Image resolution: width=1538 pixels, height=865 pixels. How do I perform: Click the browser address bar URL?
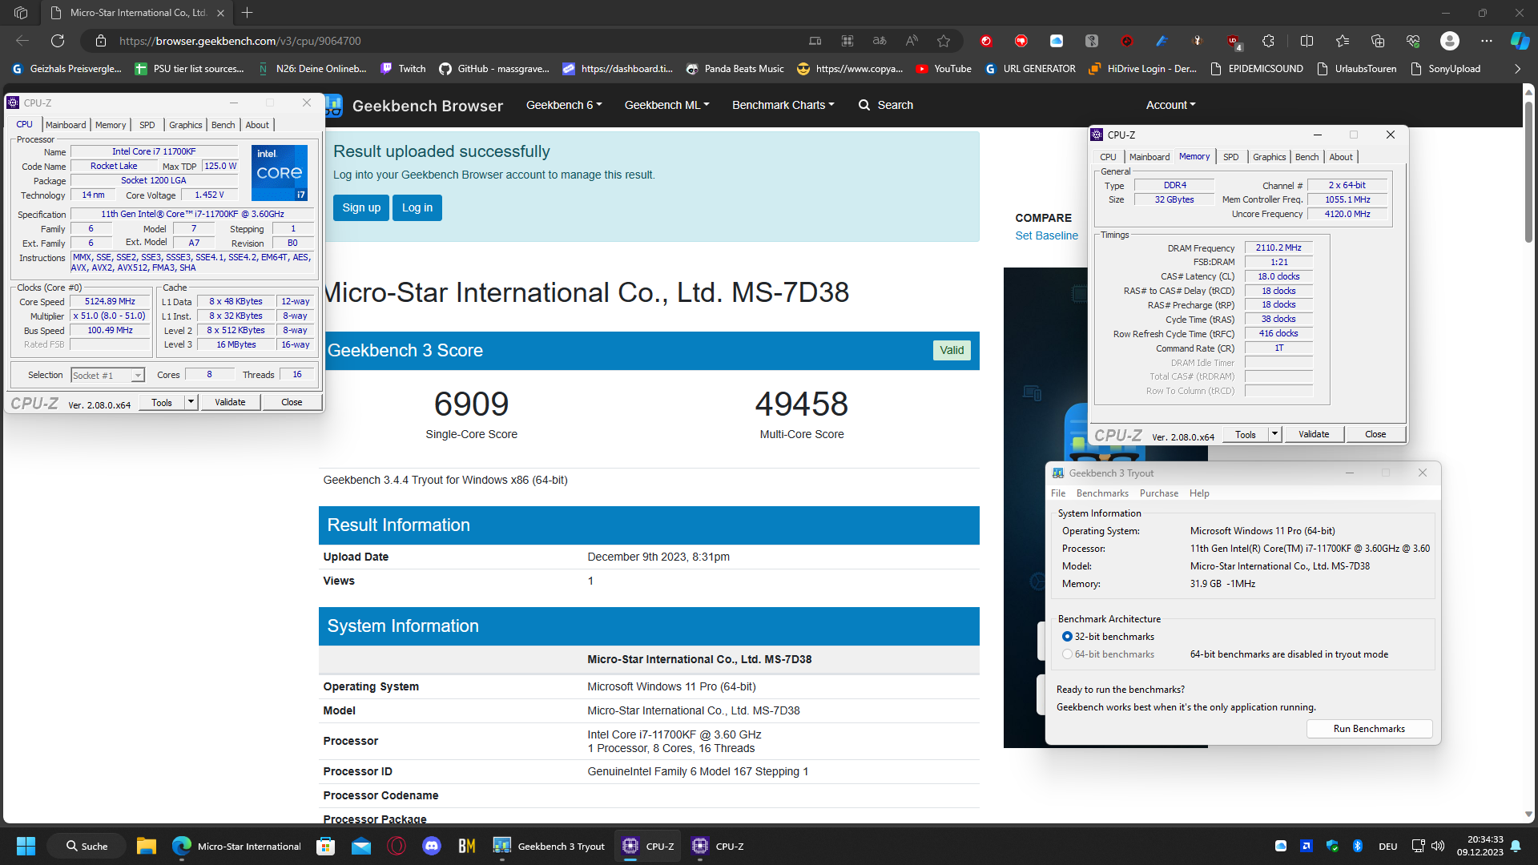240,41
